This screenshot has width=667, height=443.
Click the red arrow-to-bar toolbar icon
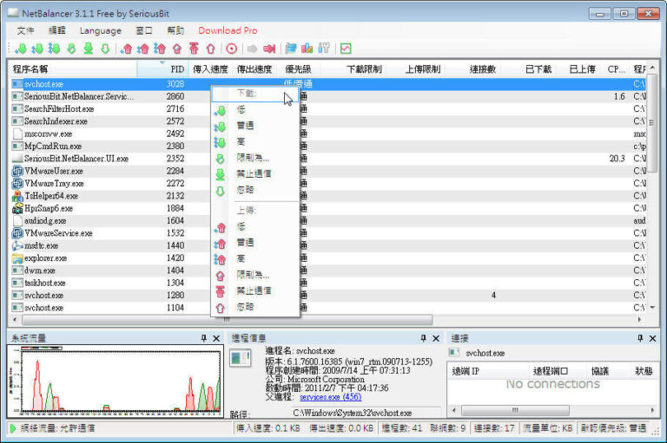point(269,49)
